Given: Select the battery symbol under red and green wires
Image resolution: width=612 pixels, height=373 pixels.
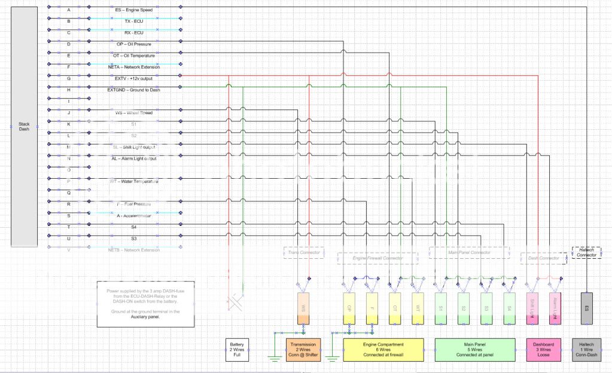Looking at the screenshot, I should click(x=235, y=302).
